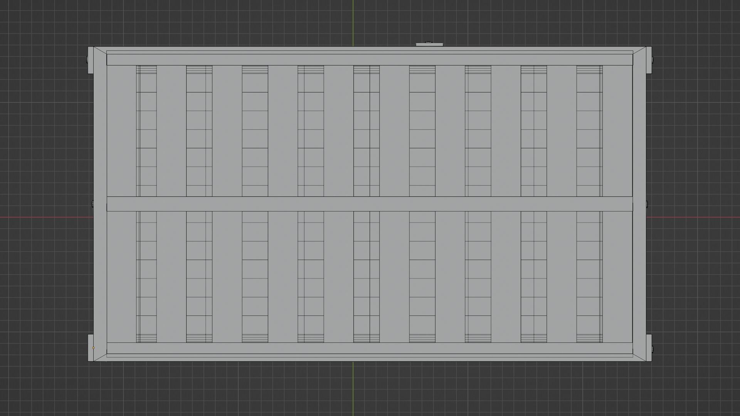Click the top-right corner bracket
This screenshot has width=740, height=416.
tap(649, 60)
